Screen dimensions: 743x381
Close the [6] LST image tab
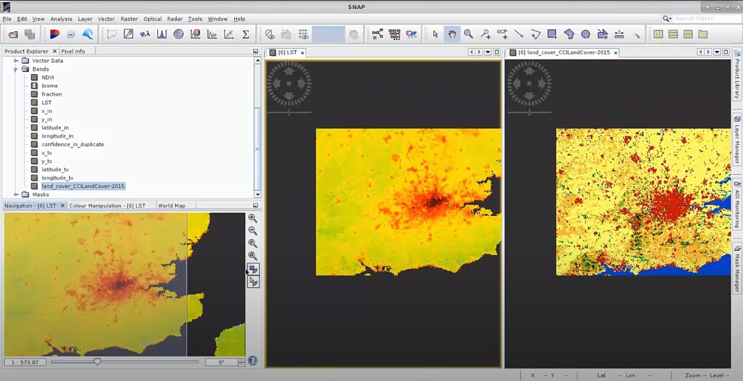click(303, 52)
